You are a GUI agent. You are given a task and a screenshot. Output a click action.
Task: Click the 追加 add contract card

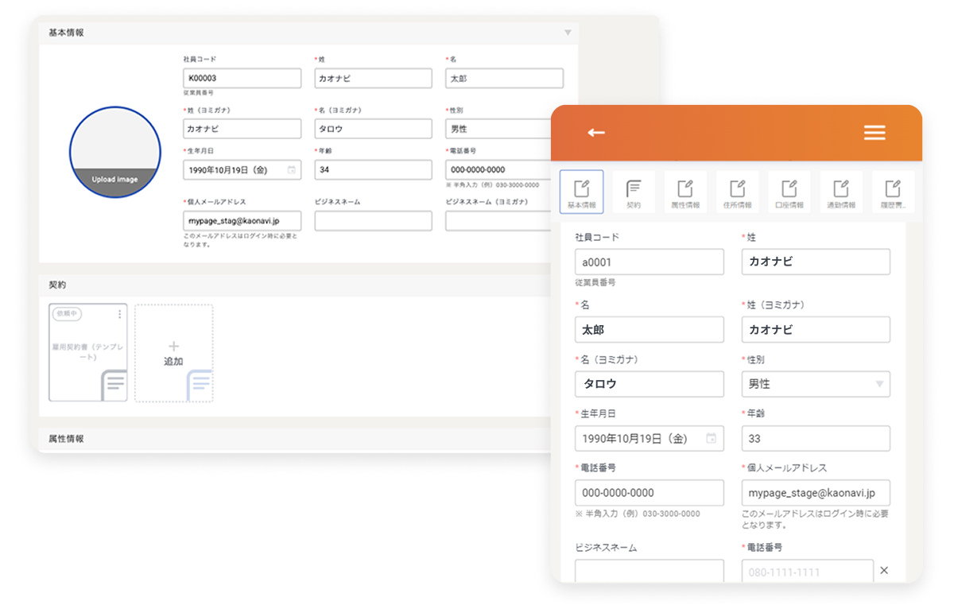(173, 353)
